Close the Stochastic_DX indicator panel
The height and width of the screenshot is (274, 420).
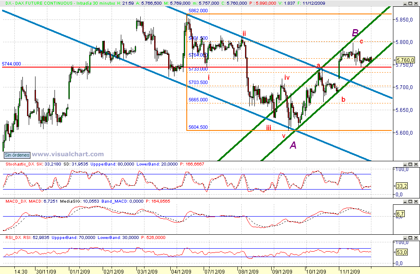click(x=416, y=164)
